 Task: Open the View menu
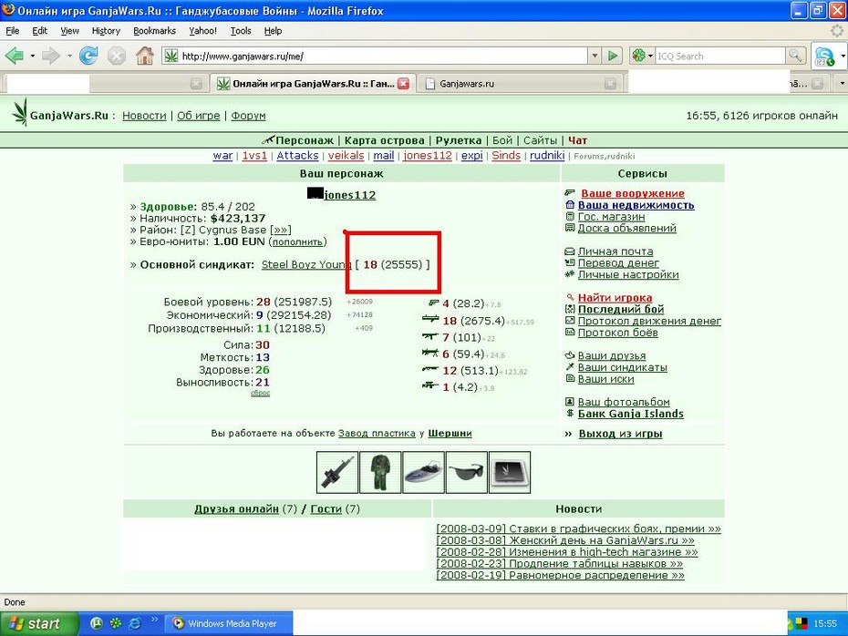point(69,31)
